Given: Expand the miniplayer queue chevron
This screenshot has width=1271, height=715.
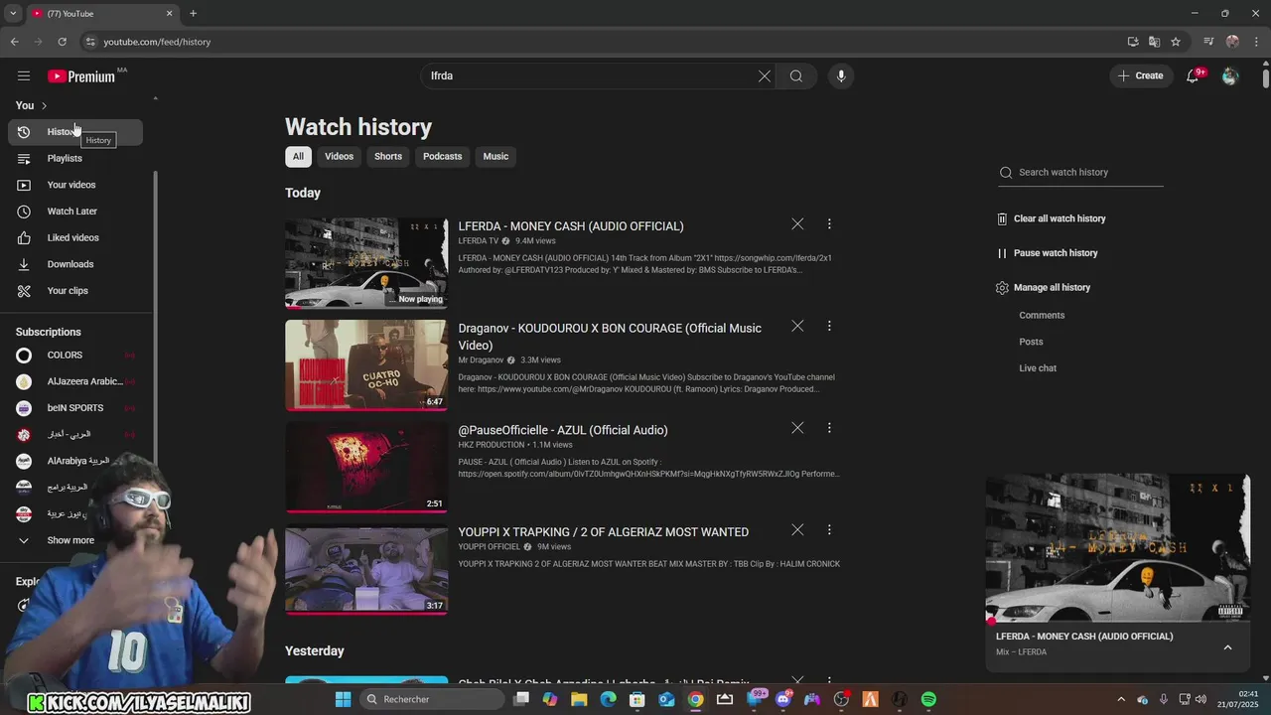Looking at the screenshot, I should (x=1227, y=647).
